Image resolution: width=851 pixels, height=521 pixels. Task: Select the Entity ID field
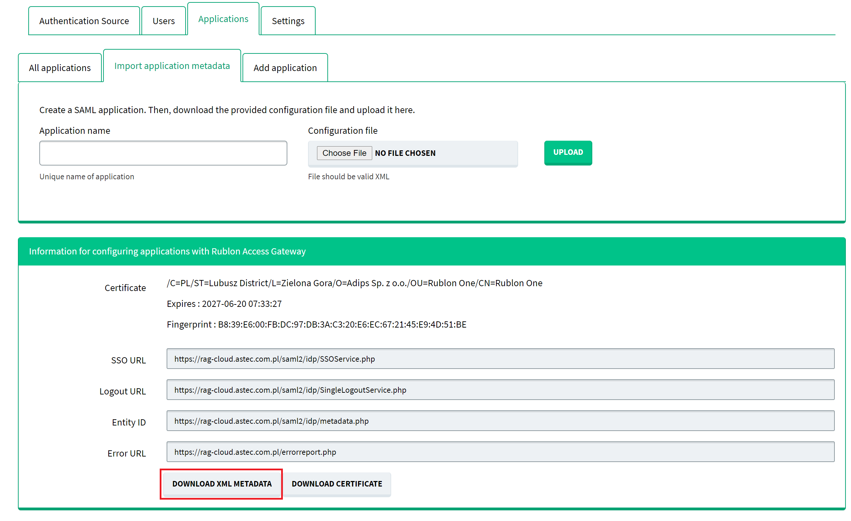pyautogui.click(x=500, y=421)
